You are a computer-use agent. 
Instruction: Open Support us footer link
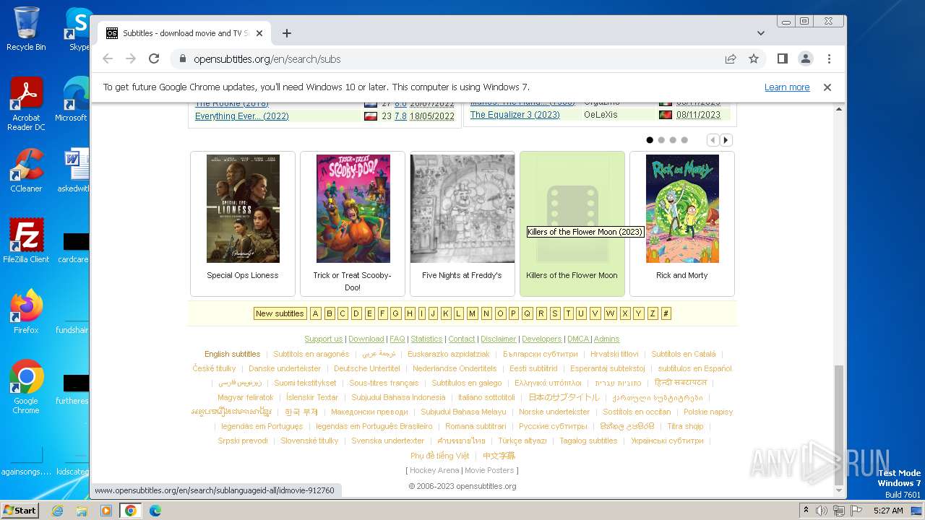[x=324, y=339]
